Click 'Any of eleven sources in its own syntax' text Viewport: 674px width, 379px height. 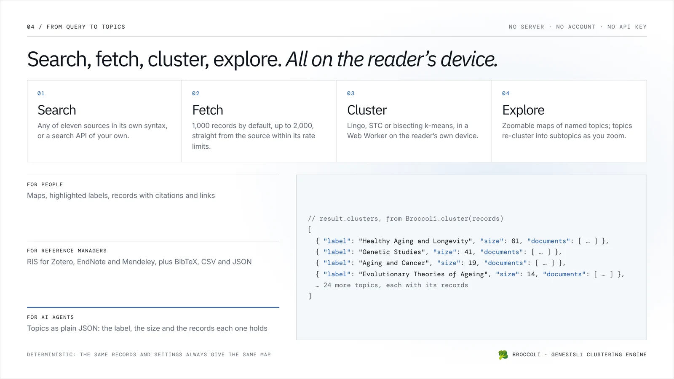[102, 126]
